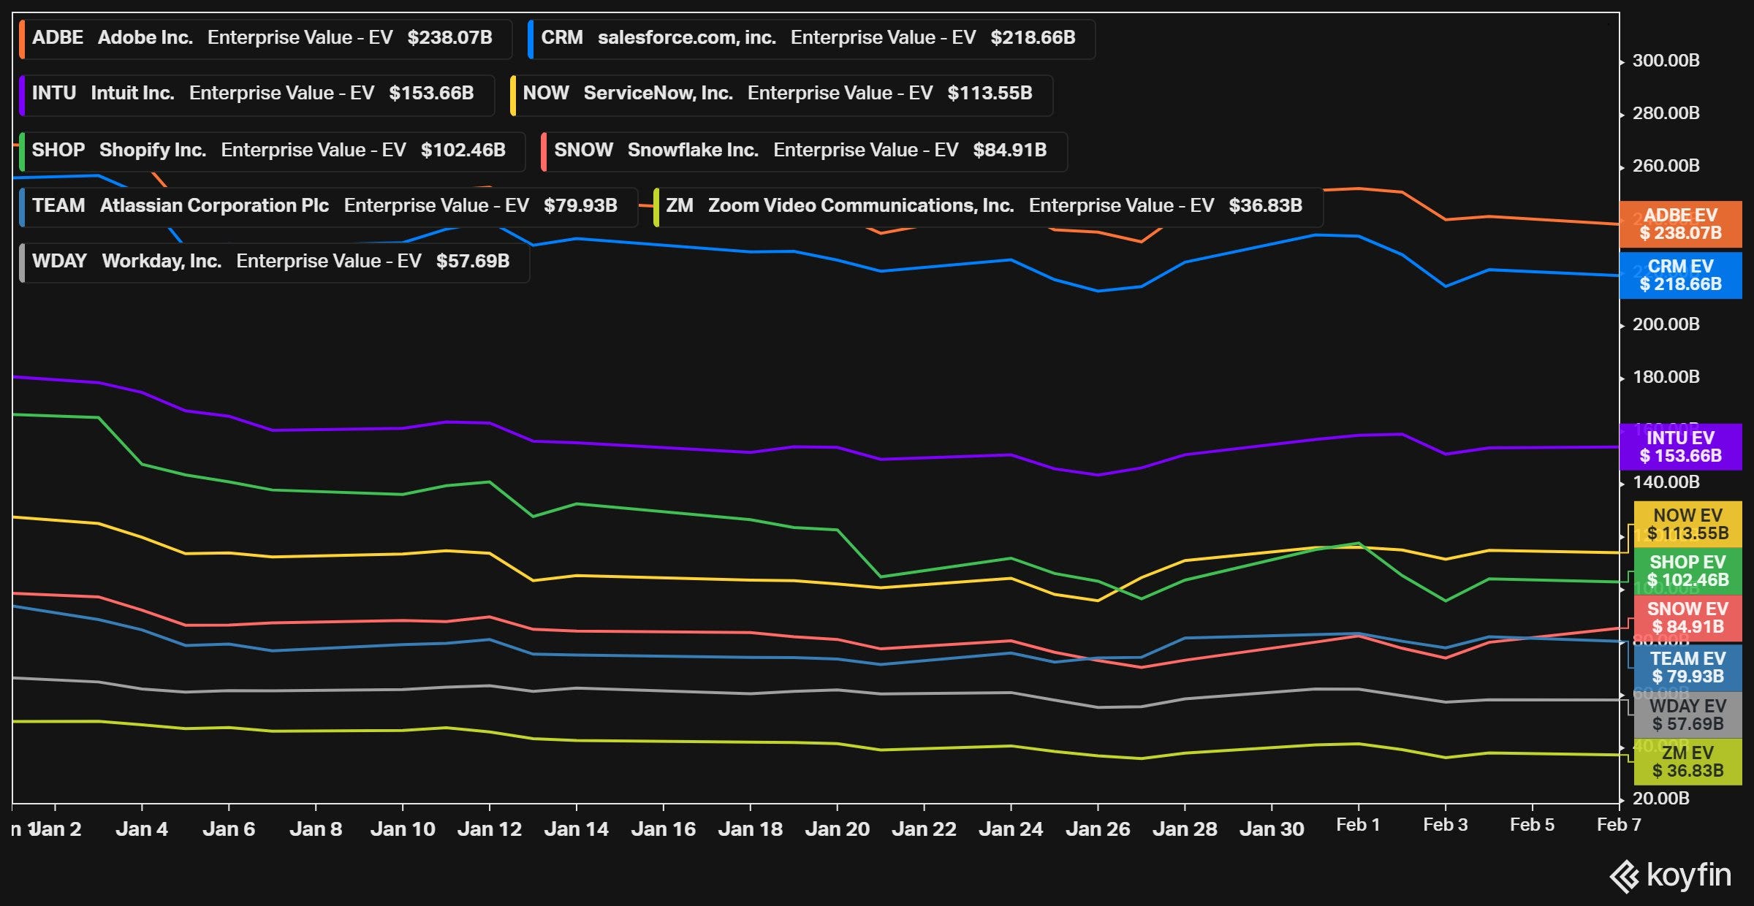The width and height of the screenshot is (1754, 906).
Task: Click the Jan 12 date label
Action: [x=490, y=829]
